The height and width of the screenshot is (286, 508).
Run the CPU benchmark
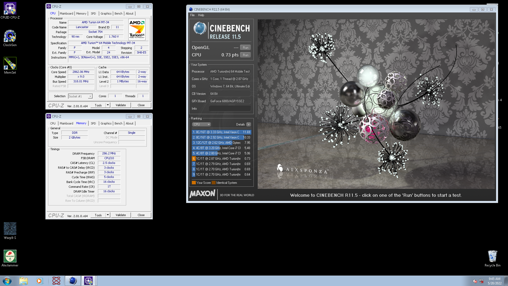pos(246,55)
